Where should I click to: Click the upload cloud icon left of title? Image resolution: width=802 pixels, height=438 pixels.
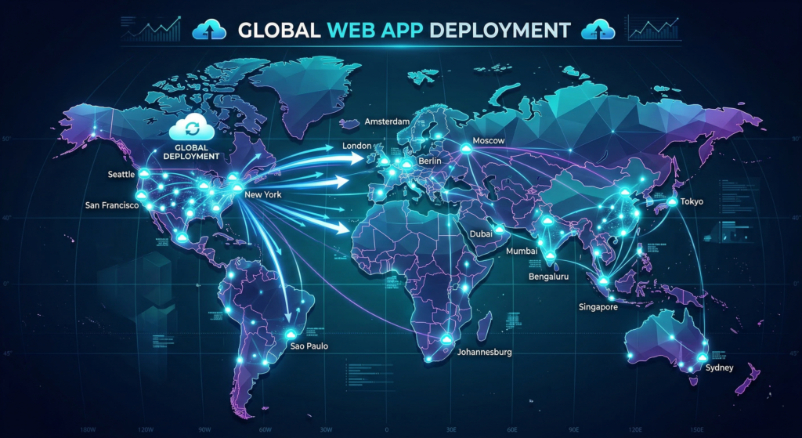pyautogui.click(x=209, y=31)
